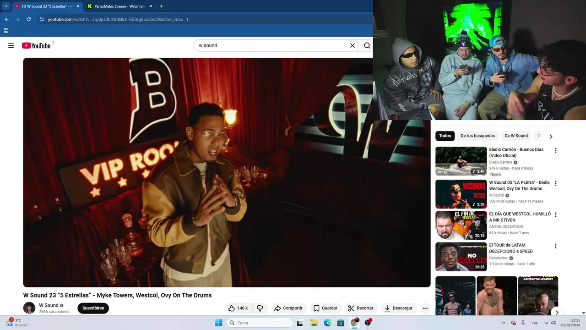This screenshot has width=586, height=330.
Task: Reload the page with the refresh icon
Action: [28, 19]
